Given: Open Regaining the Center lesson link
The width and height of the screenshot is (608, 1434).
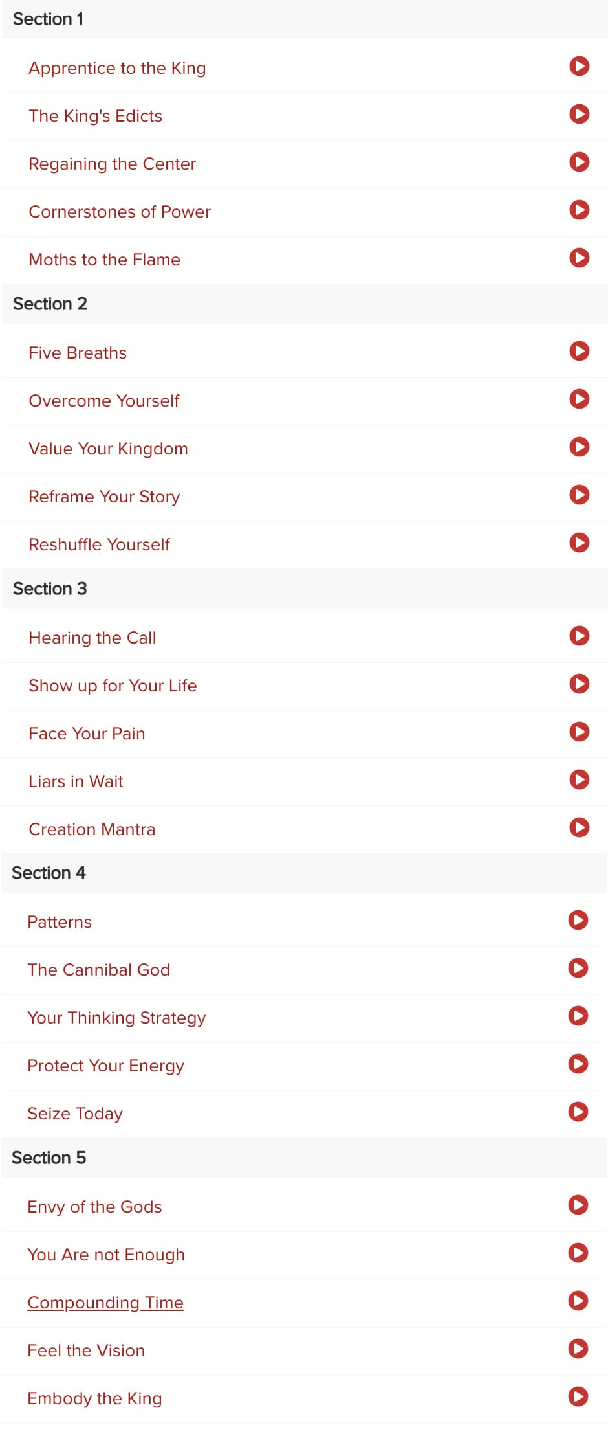Looking at the screenshot, I should [x=112, y=164].
